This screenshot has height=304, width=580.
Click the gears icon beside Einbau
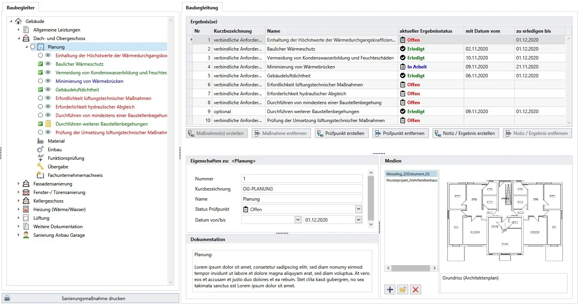click(x=40, y=150)
